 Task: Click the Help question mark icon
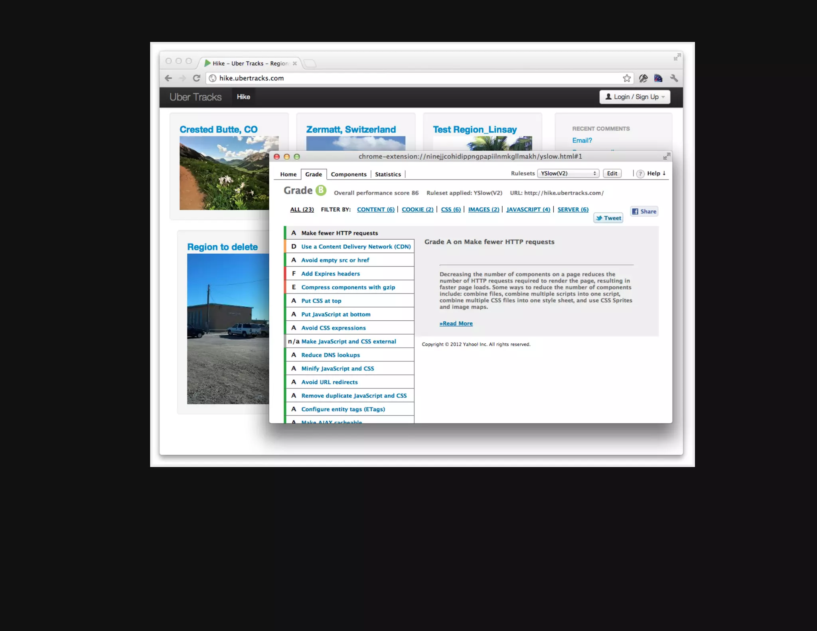pos(640,174)
